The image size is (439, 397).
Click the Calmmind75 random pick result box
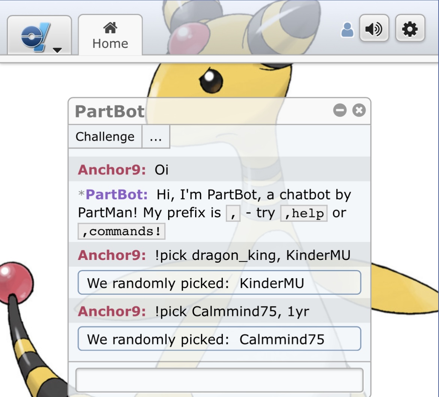pos(219,339)
